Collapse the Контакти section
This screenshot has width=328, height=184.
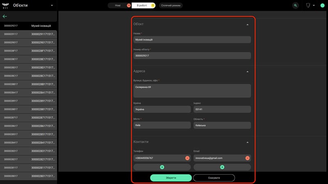coord(248,142)
